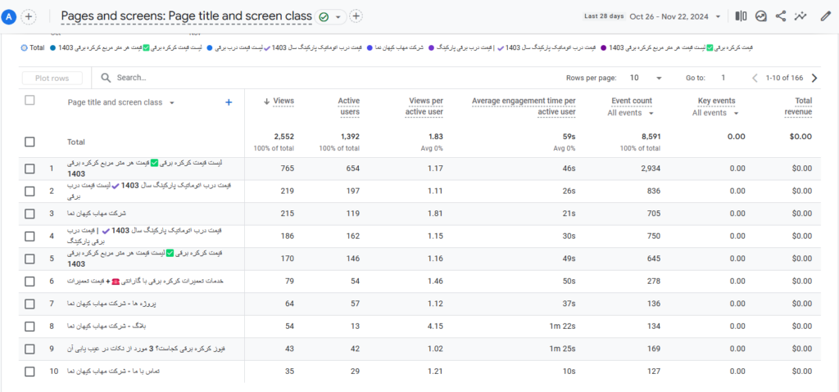Open Event count All events dropdown

(631, 114)
